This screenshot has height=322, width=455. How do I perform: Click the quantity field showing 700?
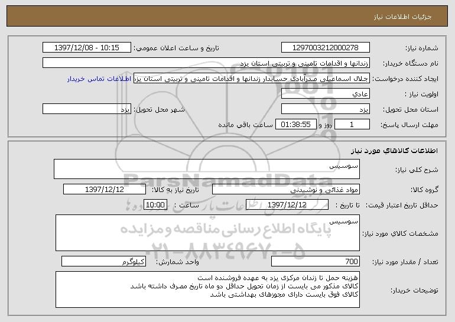(316, 261)
